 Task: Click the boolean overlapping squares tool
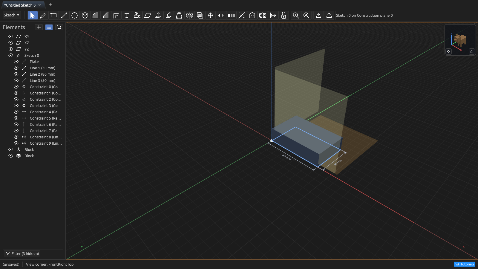[200, 15]
